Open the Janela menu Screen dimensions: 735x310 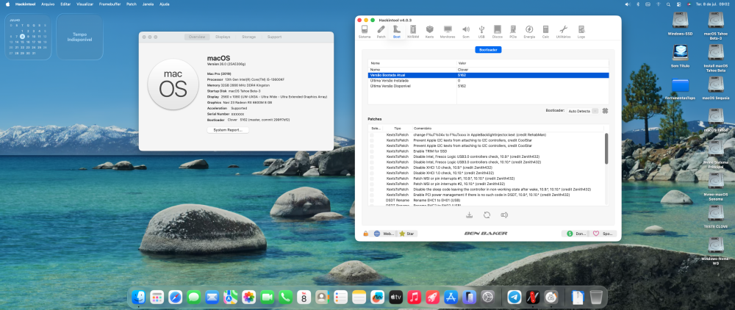[148, 4]
